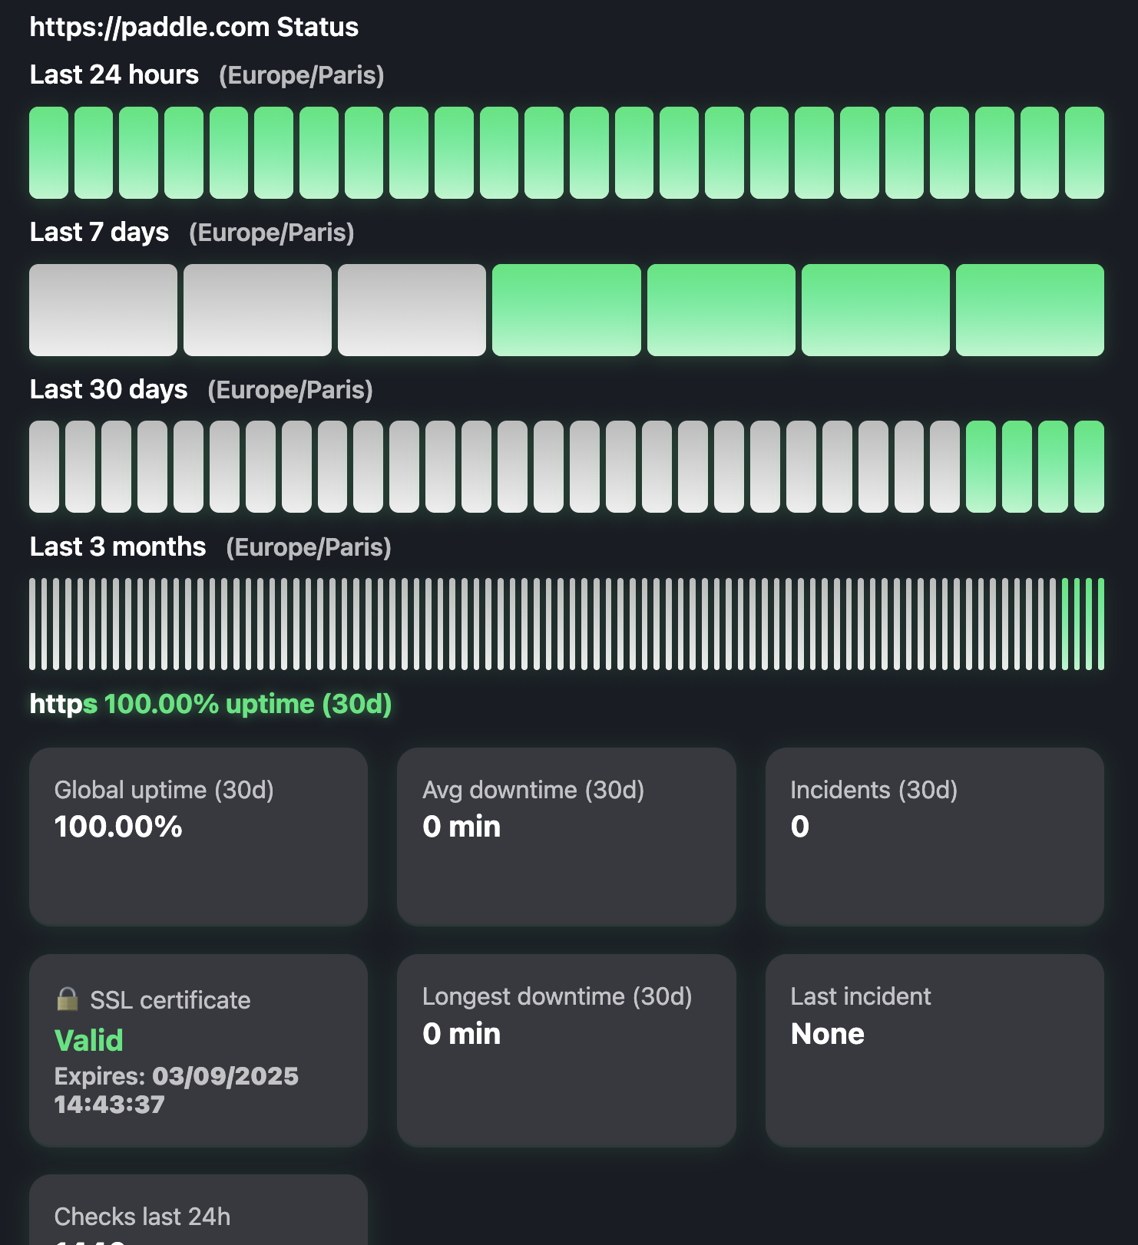Open the Global uptime (30d) card
Image resolution: width=1138 pixels, height=1245 pixels.
point(198,837)
